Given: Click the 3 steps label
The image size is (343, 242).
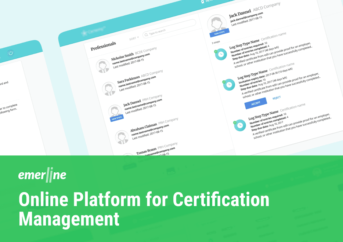Looking at the screenshot, I should 216,42.
